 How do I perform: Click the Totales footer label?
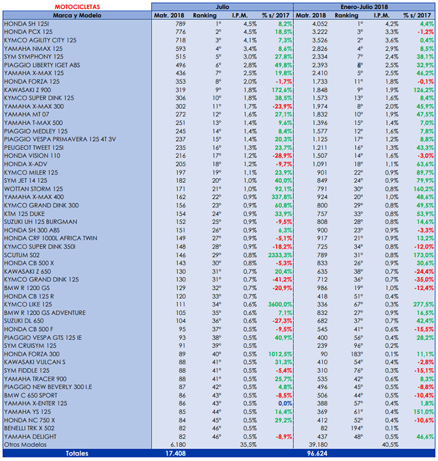(77, 453)
